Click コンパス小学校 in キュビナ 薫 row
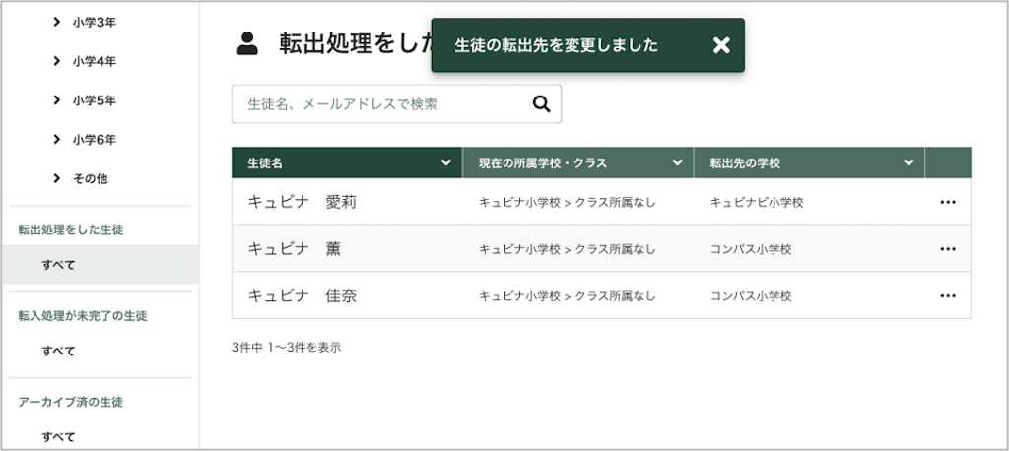The image size is (1009, 451). [x=751, y=249]
